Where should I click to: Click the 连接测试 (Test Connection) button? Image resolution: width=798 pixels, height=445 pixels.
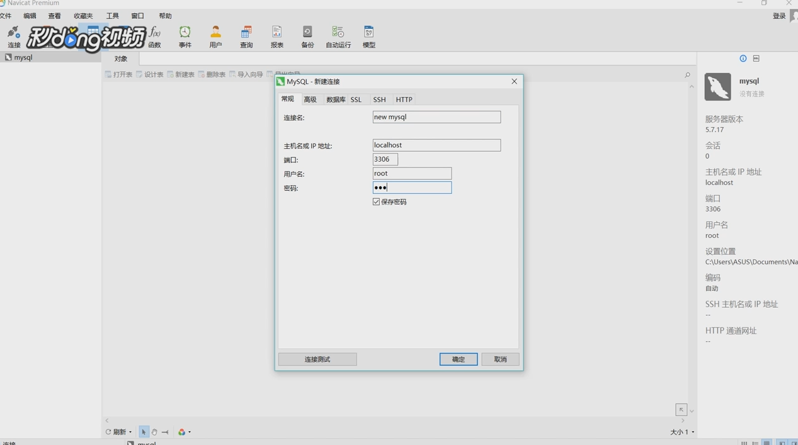[317, 359]
